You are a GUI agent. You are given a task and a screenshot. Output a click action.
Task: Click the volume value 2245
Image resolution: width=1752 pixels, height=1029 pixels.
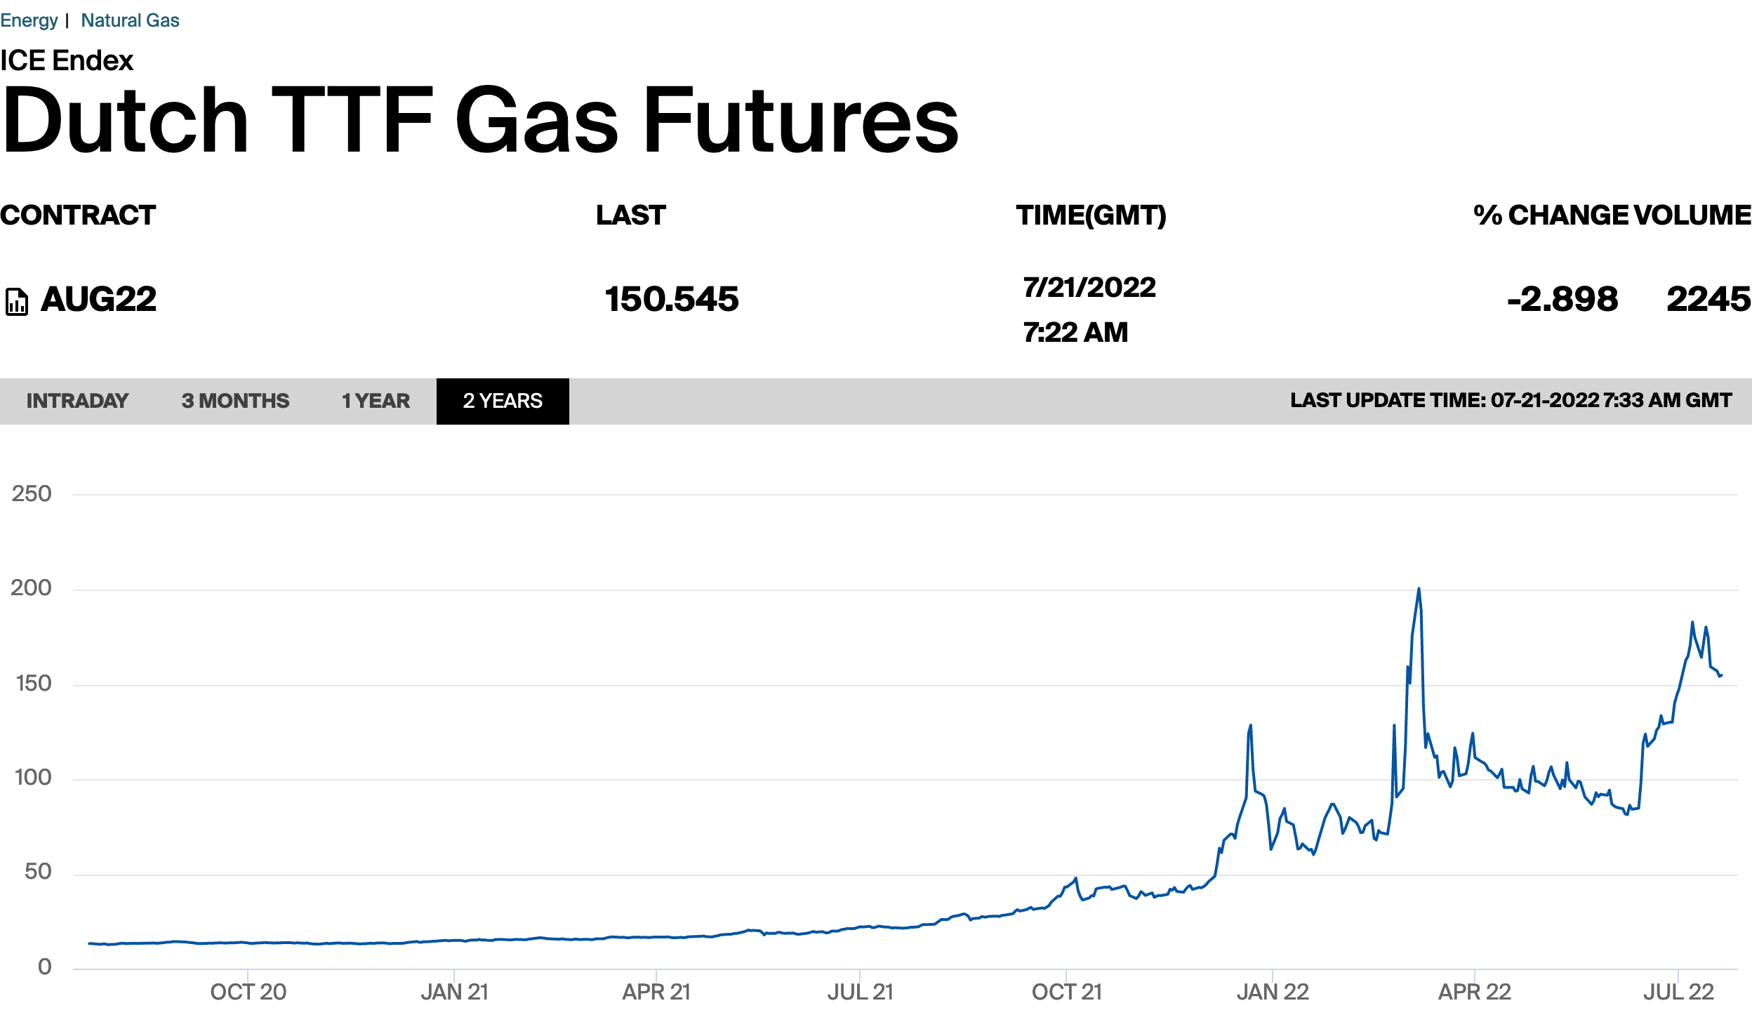tap(1708, 300)
